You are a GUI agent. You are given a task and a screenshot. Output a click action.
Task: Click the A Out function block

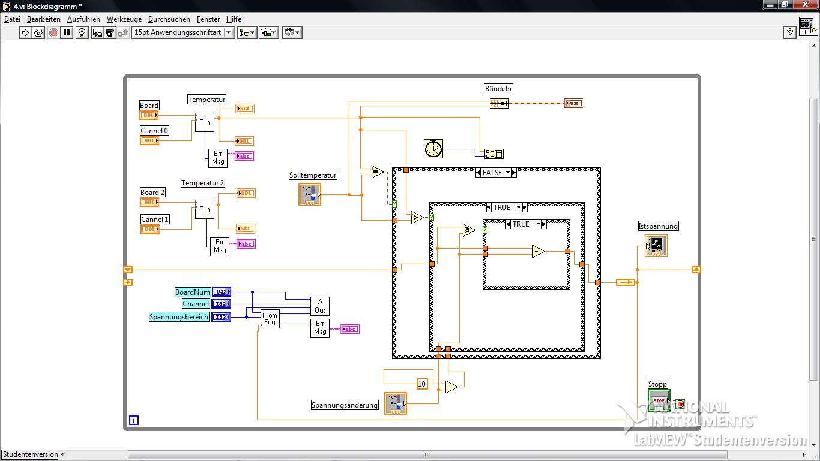[x=319, y=306]
